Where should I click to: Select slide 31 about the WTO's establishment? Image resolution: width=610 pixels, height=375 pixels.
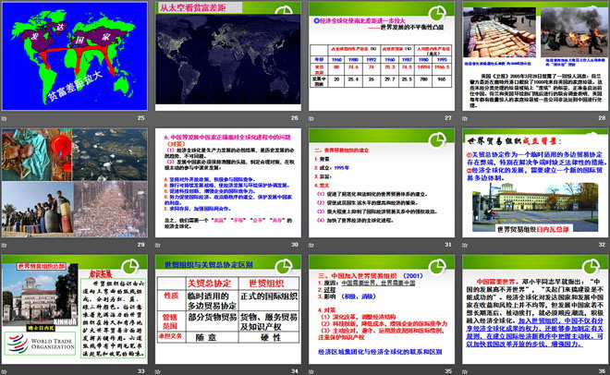point(382,183)
